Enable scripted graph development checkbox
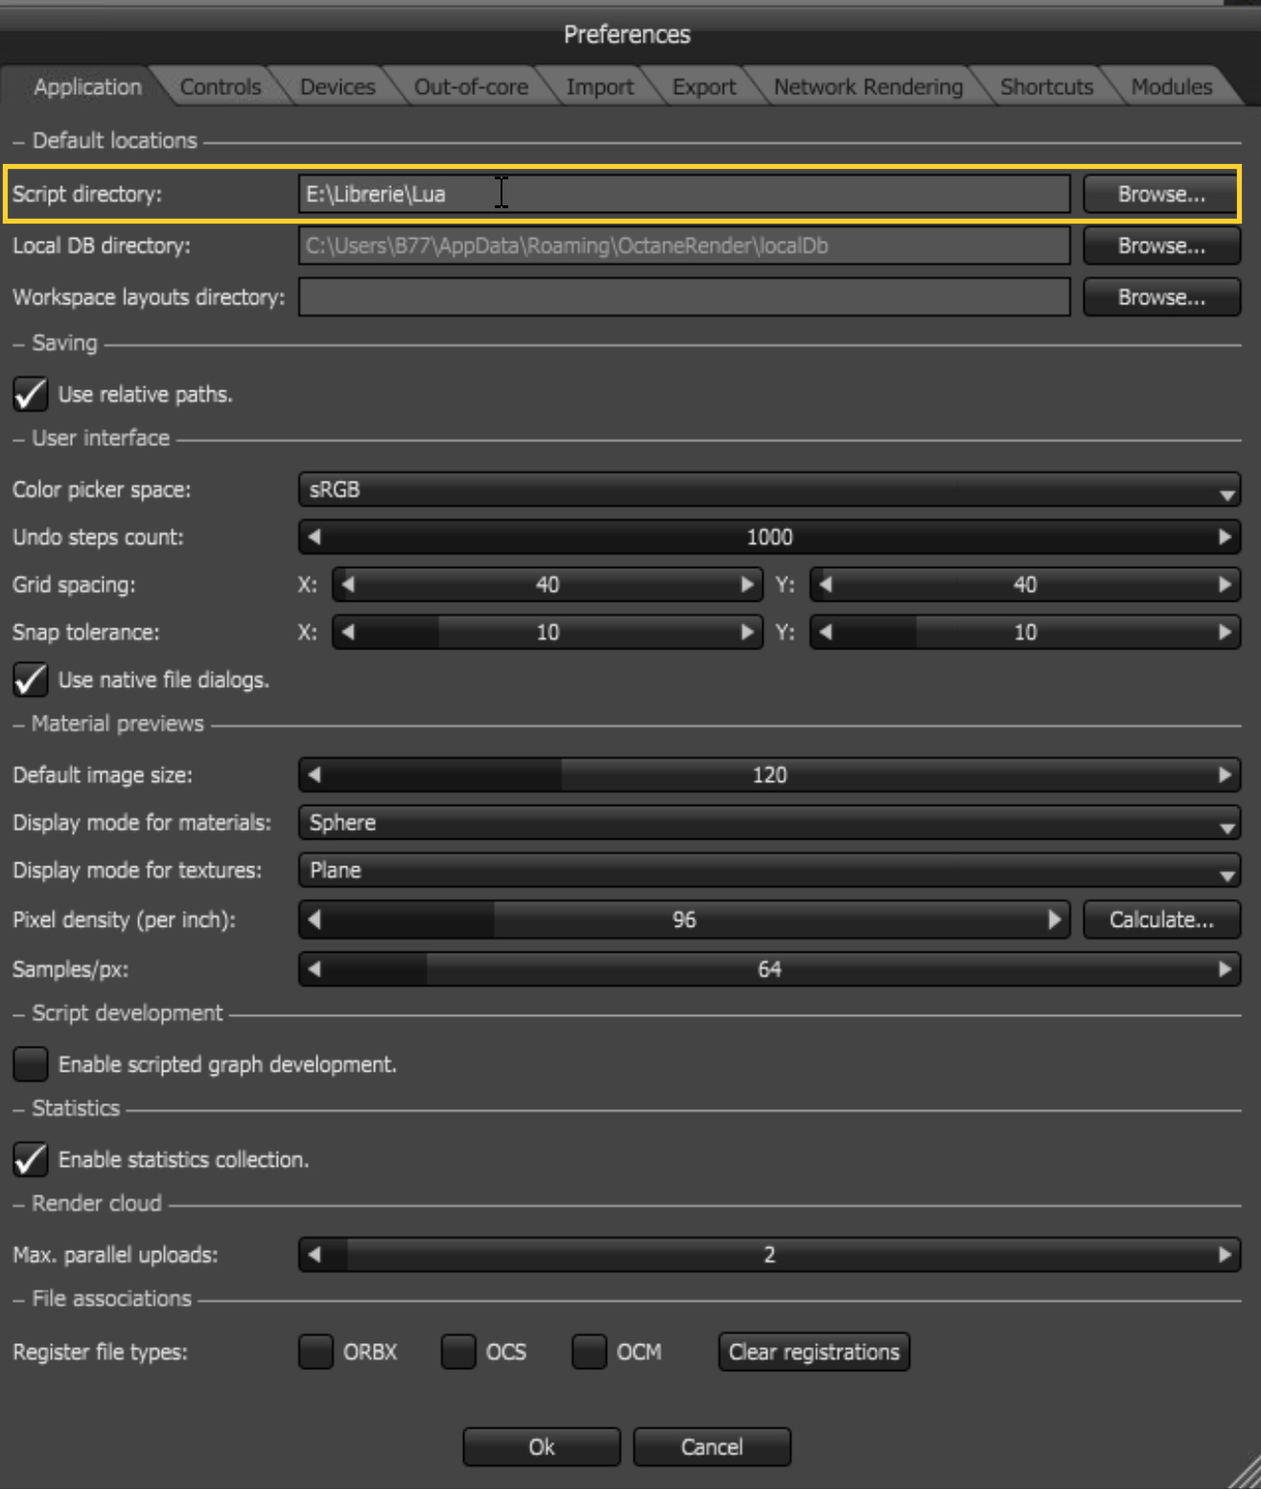This screenshot has width=1261, height=1489. (31, 1064)
